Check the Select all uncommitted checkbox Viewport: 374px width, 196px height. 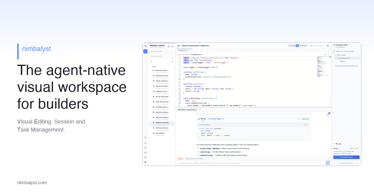334,51
